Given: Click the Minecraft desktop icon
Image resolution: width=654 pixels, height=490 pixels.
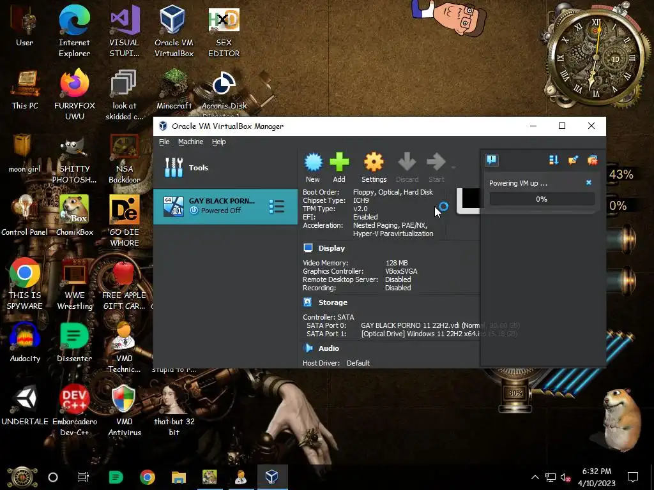Looking at the screenshot, I should coord(174,90).
